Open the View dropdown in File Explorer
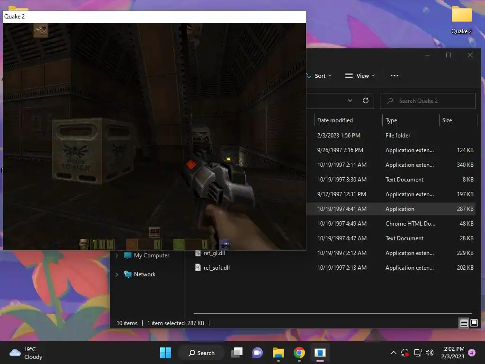 tap(360, 76)
